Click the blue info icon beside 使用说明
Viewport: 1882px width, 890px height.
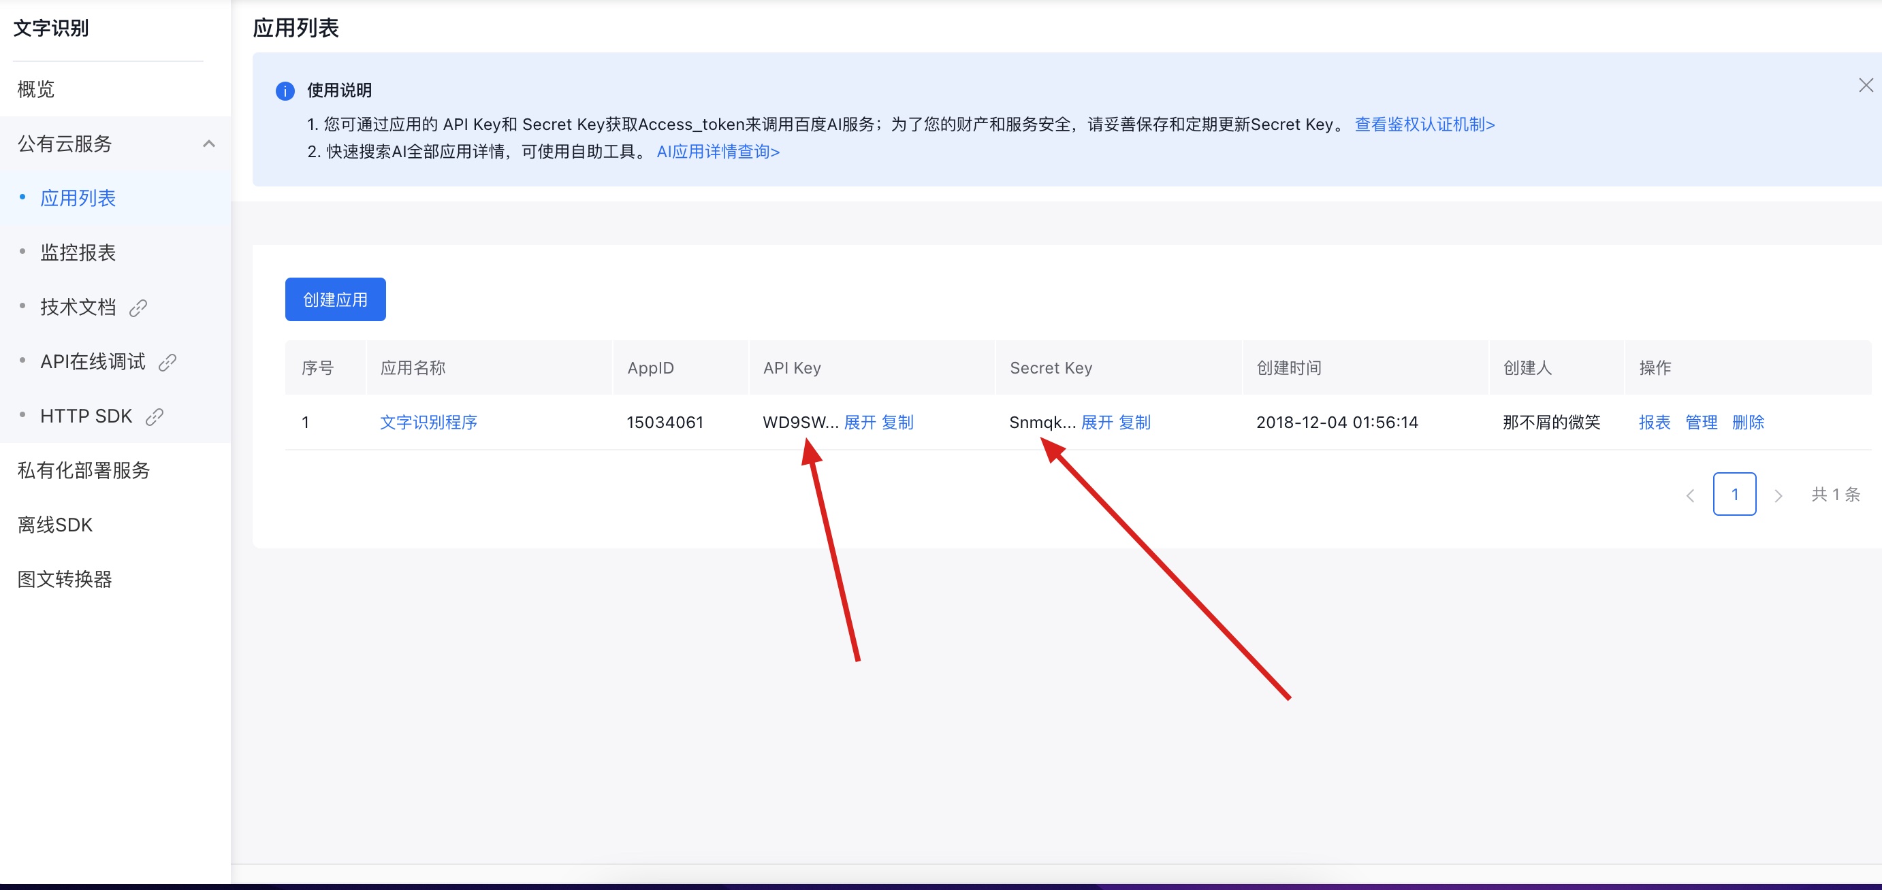pos(284,91)
